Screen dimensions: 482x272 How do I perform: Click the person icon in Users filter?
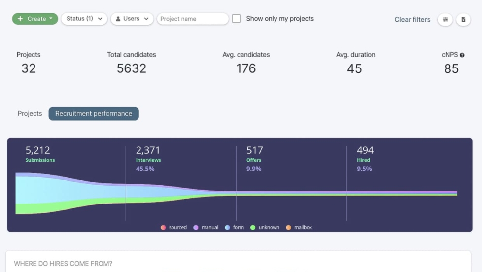(118, 19)
